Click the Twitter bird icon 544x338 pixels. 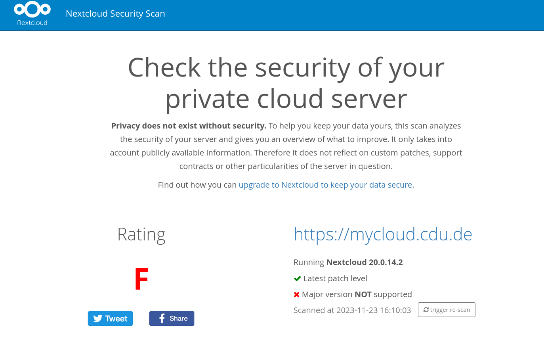pyautogui.click(x=98, y=319)
